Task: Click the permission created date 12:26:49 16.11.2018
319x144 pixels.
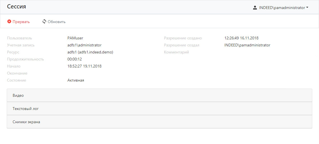Action: [241, 38]
